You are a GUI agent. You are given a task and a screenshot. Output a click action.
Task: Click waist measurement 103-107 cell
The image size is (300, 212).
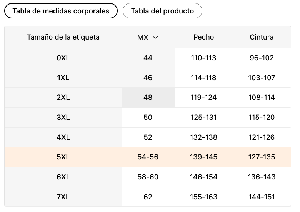262,78
